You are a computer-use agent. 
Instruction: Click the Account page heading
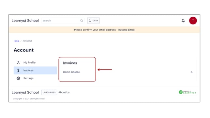click(x=24, y=50)
